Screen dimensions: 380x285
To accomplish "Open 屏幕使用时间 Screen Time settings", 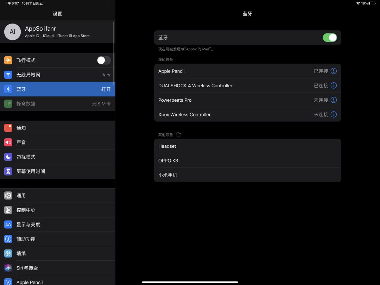I will point(57,171).
